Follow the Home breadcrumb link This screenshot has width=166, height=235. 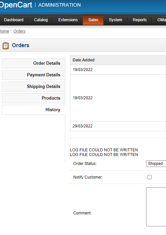click(5, 31)
